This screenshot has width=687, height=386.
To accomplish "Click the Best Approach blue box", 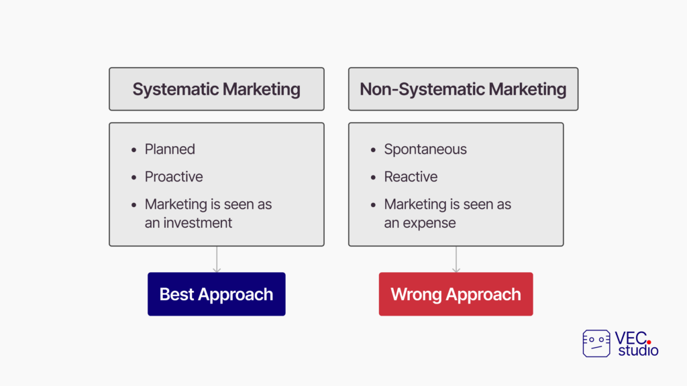I will coord(217,294).
